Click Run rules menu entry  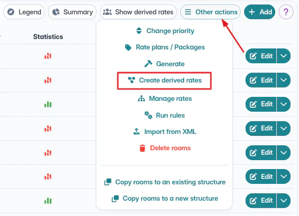pos(164,115)
